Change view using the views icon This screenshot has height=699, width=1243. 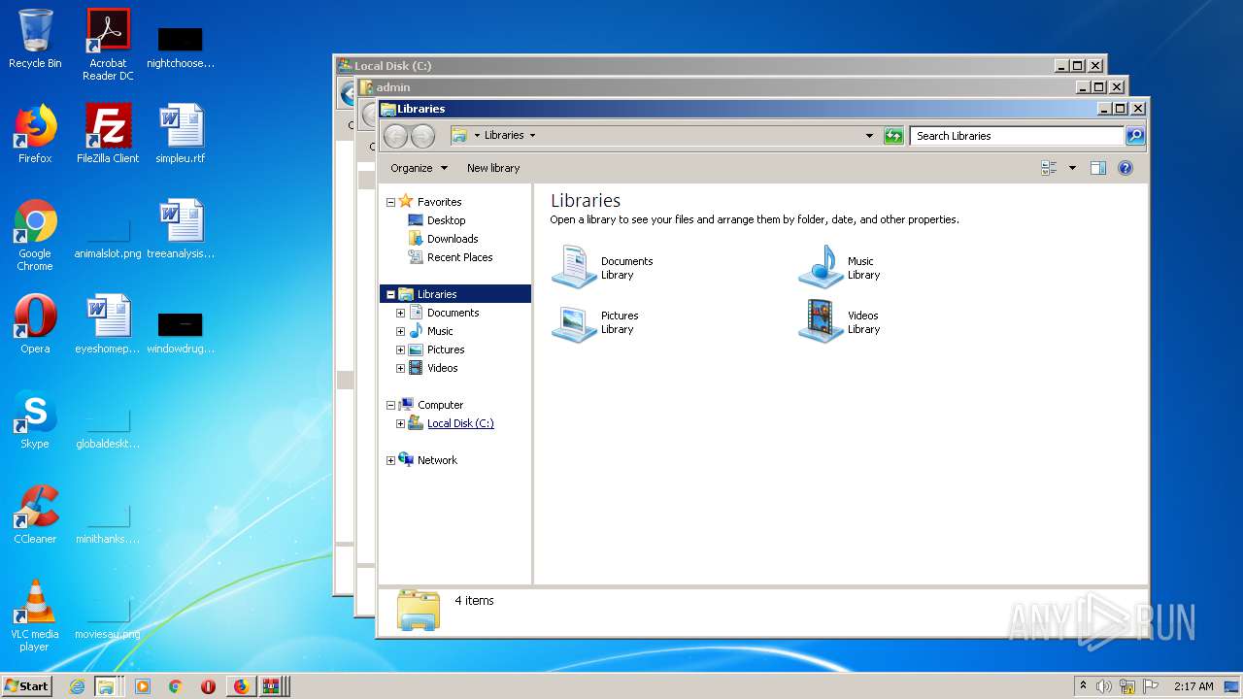pyautogui.click(x=1049, y=168)
